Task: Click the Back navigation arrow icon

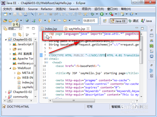Action: [x=65, y=20]
